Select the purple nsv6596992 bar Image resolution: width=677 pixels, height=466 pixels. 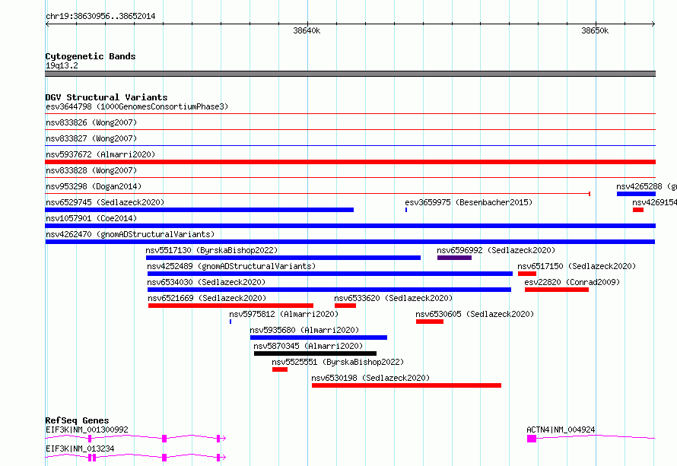454,258
